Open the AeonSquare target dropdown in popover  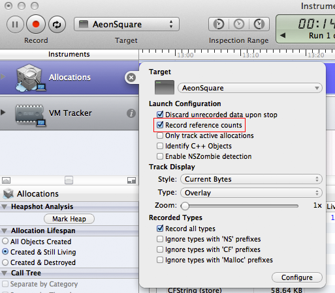(x=250, y=88)
